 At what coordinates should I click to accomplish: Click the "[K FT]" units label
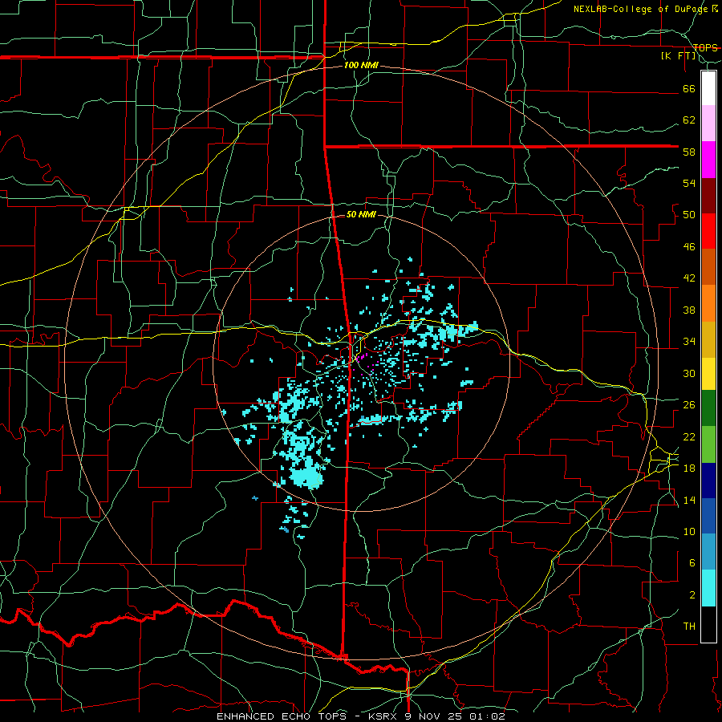[678, 56]
